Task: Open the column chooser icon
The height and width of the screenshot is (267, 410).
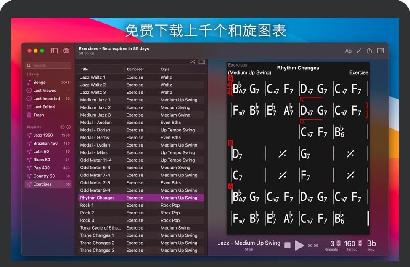Action: (202, 62)
